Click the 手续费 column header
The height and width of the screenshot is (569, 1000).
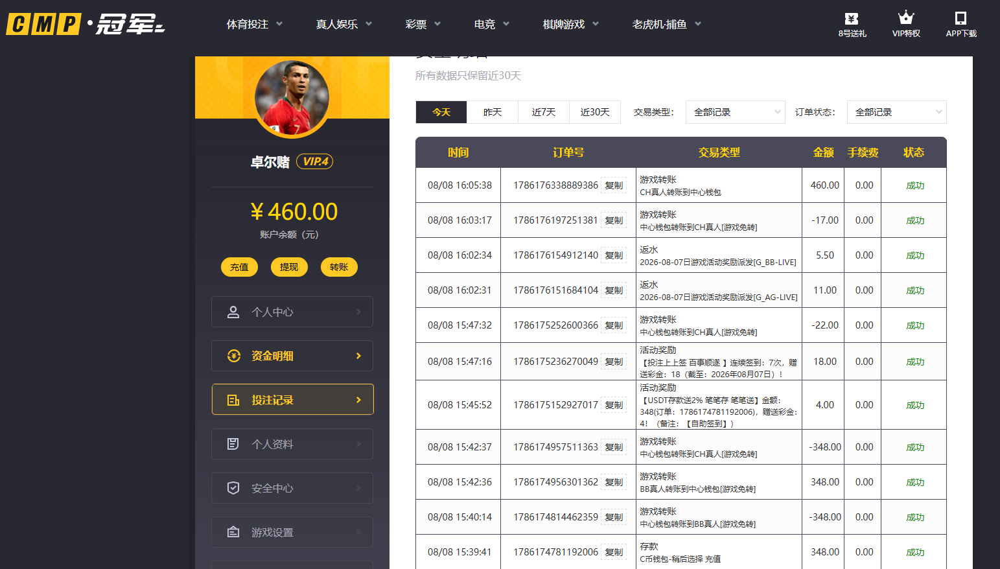pos(863,152)
